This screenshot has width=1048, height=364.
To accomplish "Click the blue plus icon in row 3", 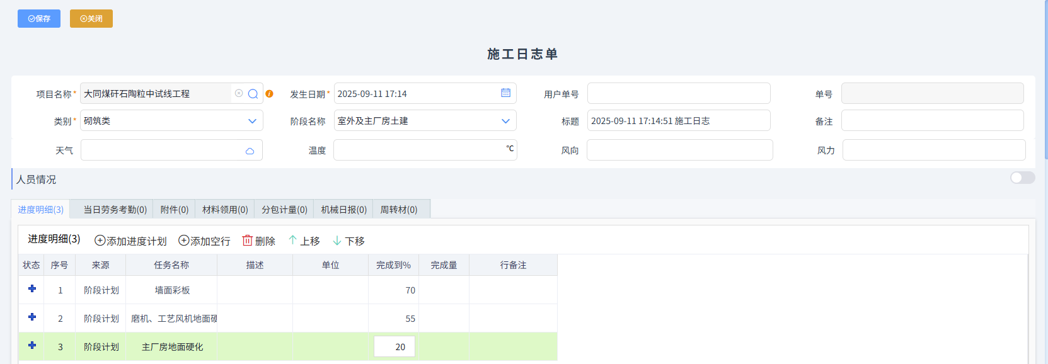I will [x=32, y=345].
